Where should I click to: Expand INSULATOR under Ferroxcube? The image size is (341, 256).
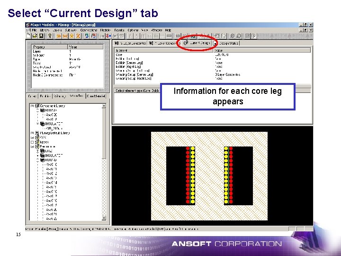point(37,155)
